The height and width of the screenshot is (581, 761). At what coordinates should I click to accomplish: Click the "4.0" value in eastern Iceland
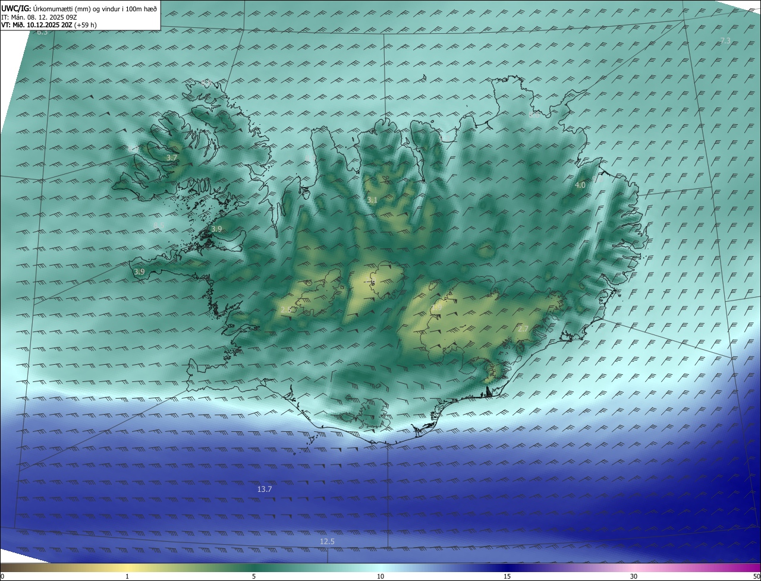tap(580, 185)
